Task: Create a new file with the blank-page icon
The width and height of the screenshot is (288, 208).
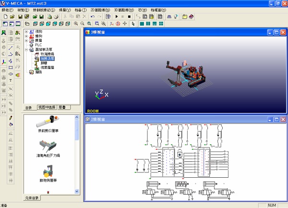Action: 5,17
